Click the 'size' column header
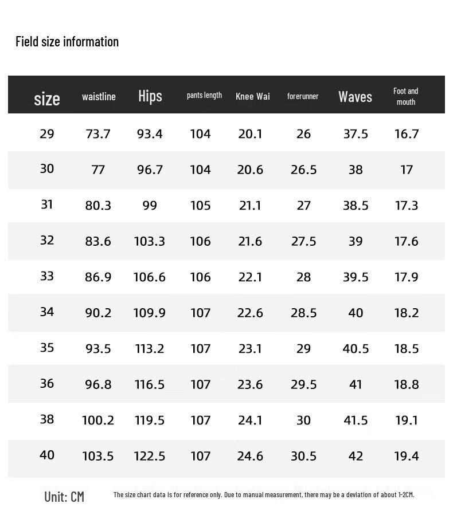The image size is (453, 523). pos(47,99)
